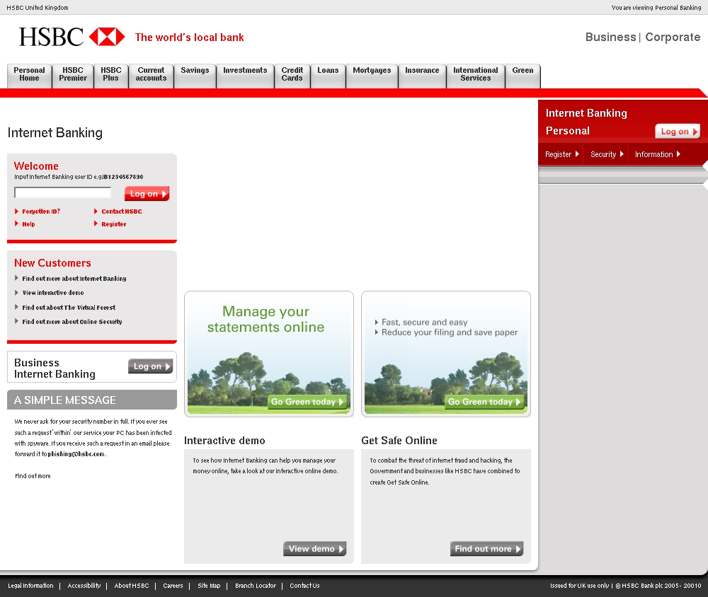Switch to Business banking link

(x=610, y=37)
